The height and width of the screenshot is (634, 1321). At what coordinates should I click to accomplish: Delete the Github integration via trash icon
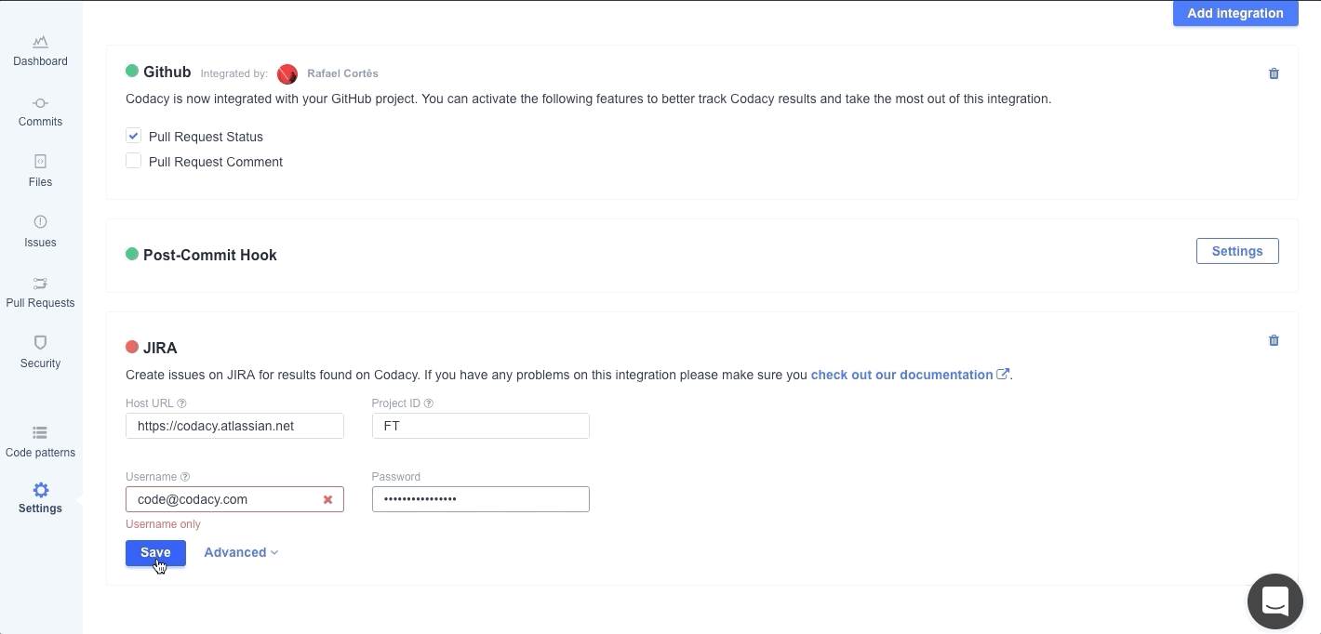[1274, 73]
